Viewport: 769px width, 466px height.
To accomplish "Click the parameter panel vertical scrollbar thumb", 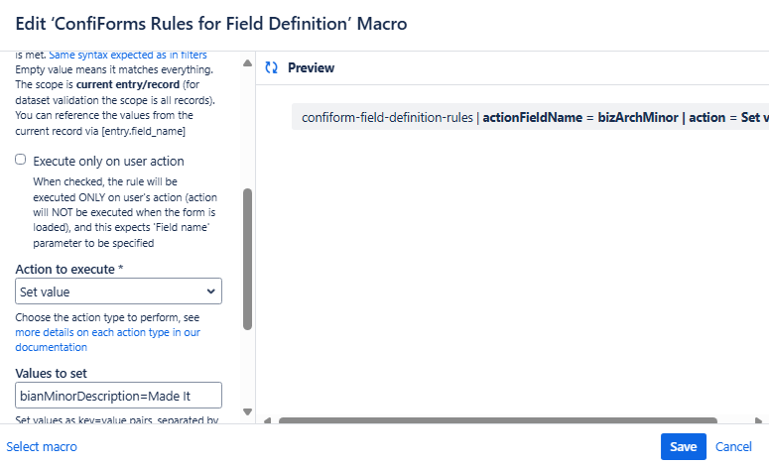I will pyautogui.click(x=248, y=259).
